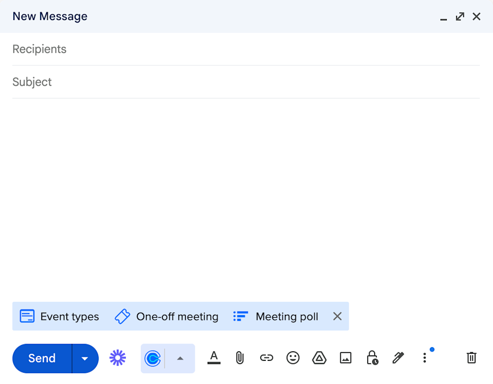Viewport: 493px width, 384px height.
Task: Select the Event types option
Action: point(59,316)
